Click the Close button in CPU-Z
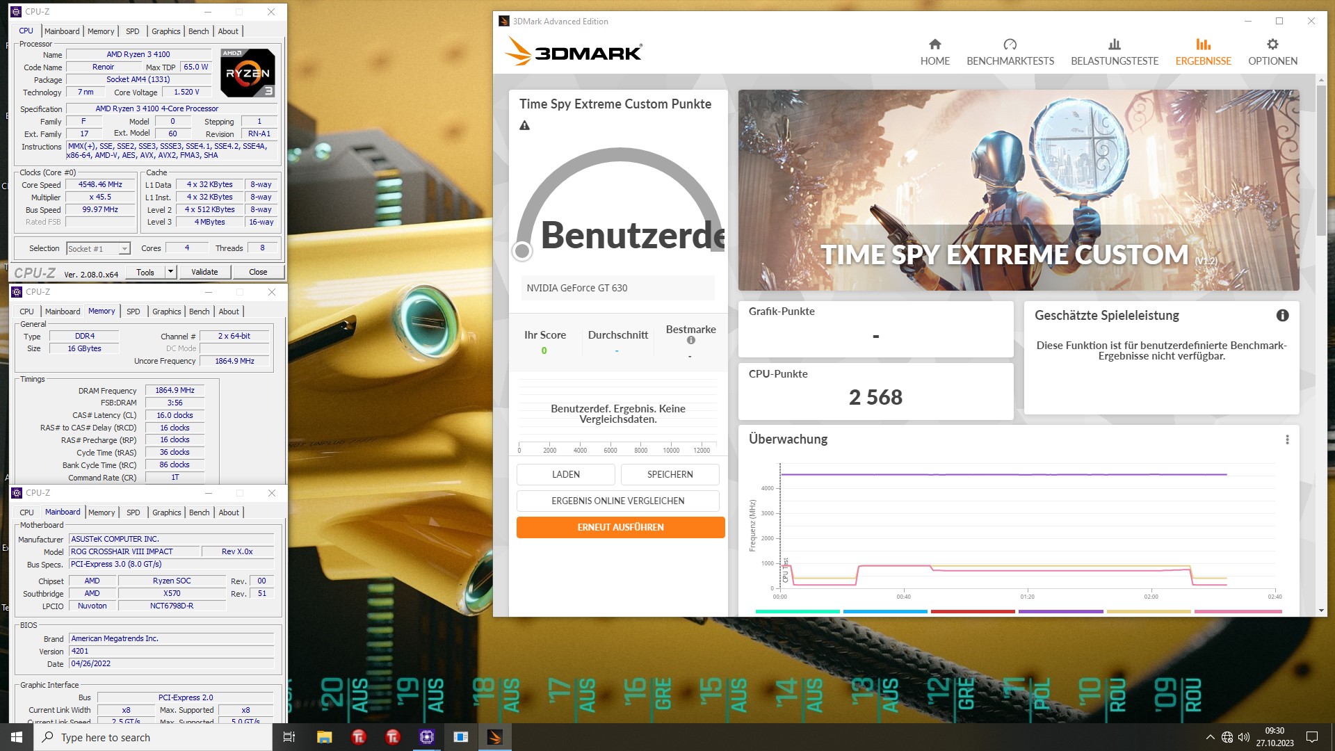1335x751 pixels. [258, 272]
